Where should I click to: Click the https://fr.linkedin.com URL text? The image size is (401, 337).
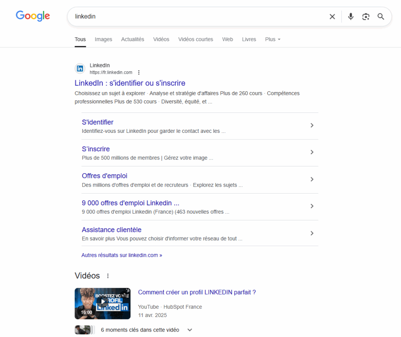111,72
